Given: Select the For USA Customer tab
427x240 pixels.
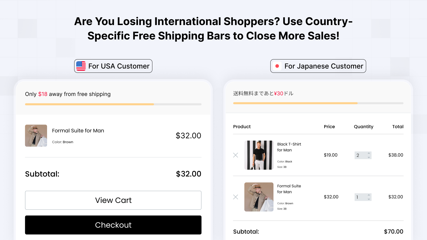Looking at the screenshot, I should pos(113,66).
